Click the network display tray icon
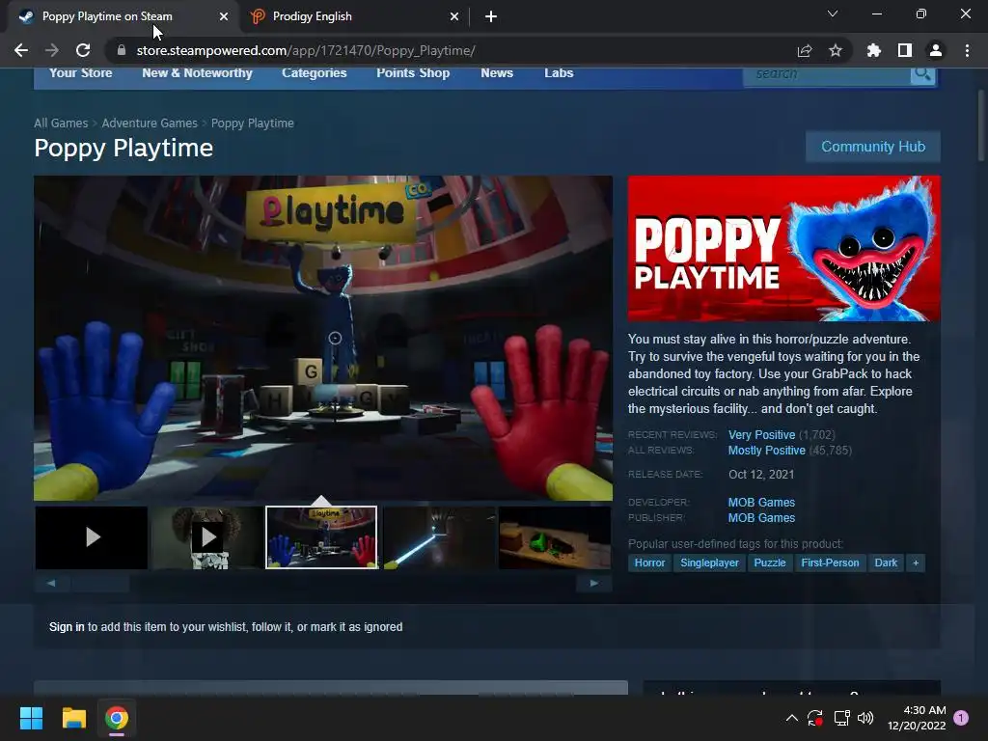This screenshot has width=988, height=741. (x=841, y=718)
